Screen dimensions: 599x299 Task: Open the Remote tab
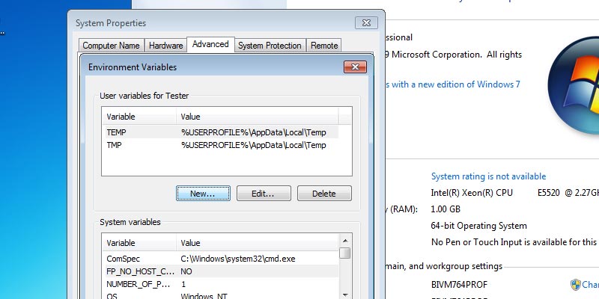[324, 46]
